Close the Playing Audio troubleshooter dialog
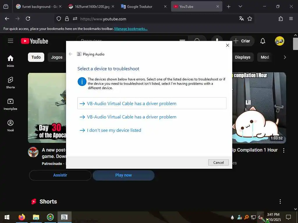 pyautogui.click(x=228, y=45)
